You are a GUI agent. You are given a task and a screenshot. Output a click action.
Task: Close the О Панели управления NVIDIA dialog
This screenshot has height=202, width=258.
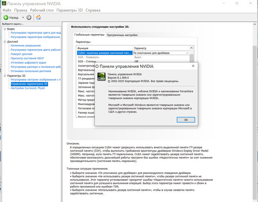[193, 66]
